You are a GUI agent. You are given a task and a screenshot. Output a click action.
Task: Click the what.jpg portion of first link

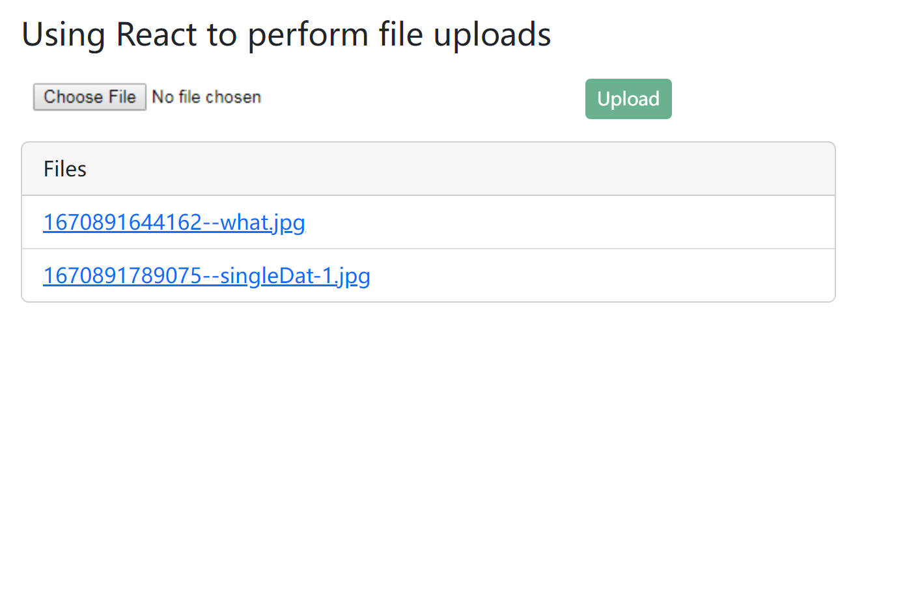(262, 223)
